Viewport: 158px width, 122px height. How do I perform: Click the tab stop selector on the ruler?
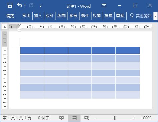pyautogui.click(x=5, y=27)
